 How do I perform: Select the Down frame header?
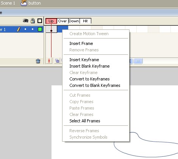74,21
